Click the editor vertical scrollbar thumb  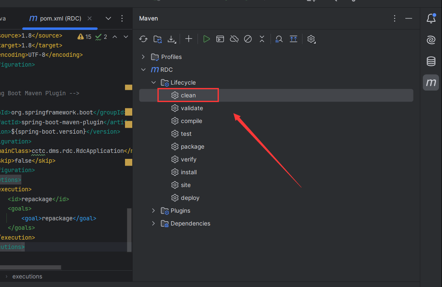coord(129,230)
